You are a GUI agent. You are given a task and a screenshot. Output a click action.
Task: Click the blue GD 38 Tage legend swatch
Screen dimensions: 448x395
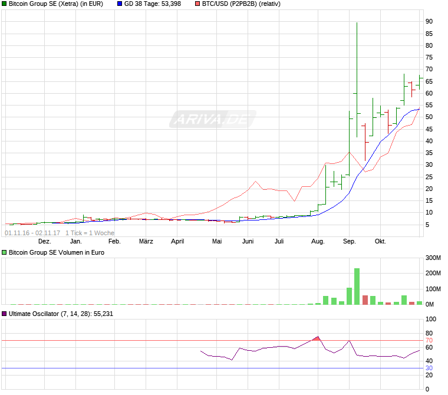tap(120, 4)
